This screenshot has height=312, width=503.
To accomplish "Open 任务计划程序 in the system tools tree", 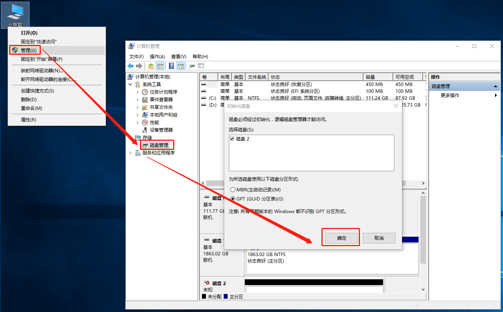I will tap(164, 91).
